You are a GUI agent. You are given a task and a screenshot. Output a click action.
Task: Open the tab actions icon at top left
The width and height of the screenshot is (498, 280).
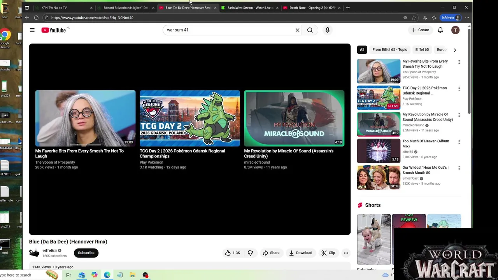point(27,8)
